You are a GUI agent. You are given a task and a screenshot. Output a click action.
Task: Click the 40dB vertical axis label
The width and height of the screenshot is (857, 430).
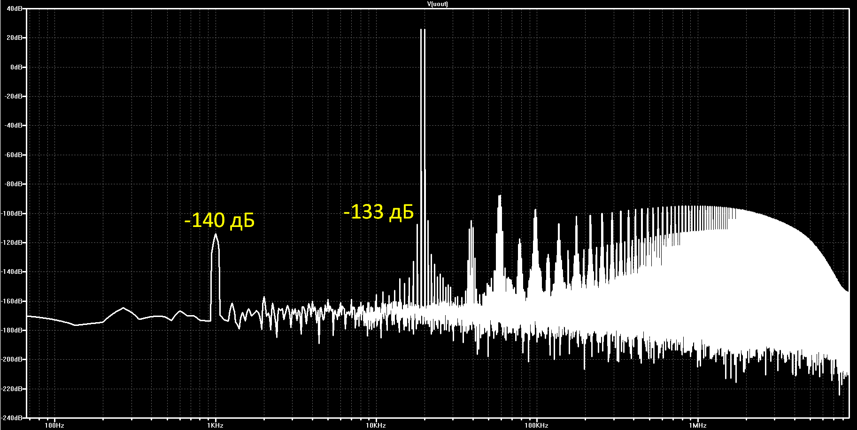click(14, 8)
